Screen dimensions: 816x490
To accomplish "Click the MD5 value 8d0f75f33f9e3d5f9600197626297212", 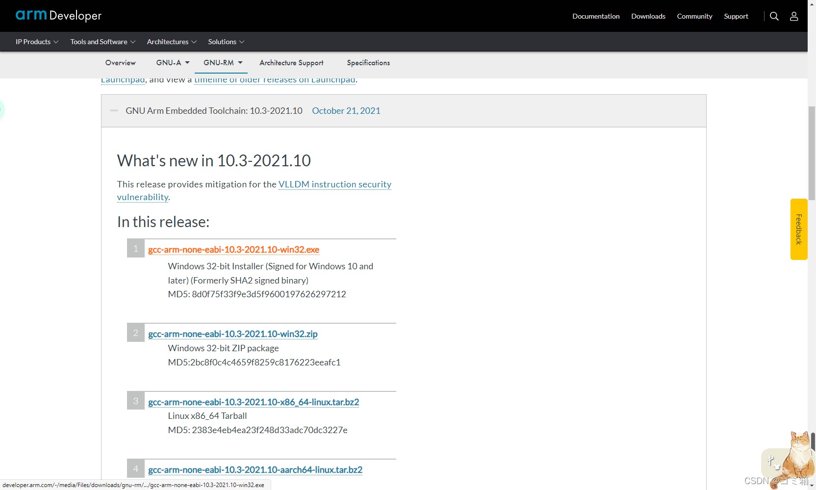I will 269,294.
